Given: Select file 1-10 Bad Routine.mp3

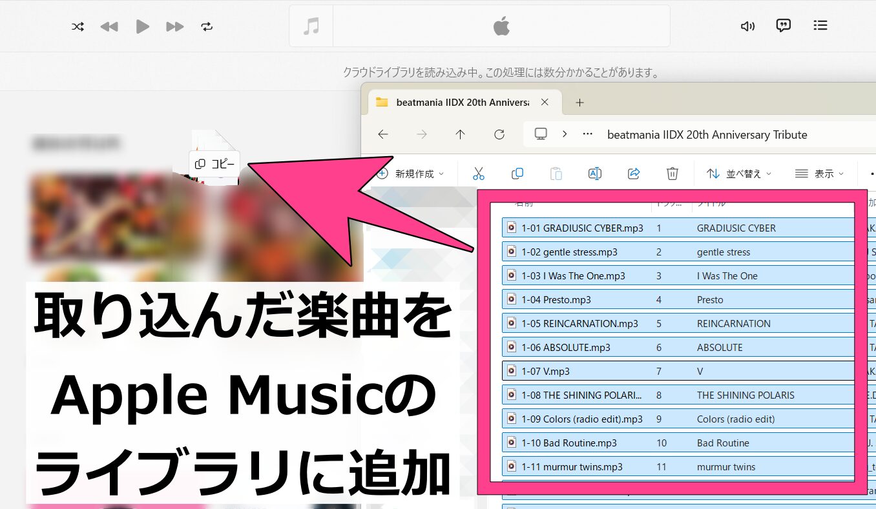Looking at the screenshot, I should tap(569, 443).
